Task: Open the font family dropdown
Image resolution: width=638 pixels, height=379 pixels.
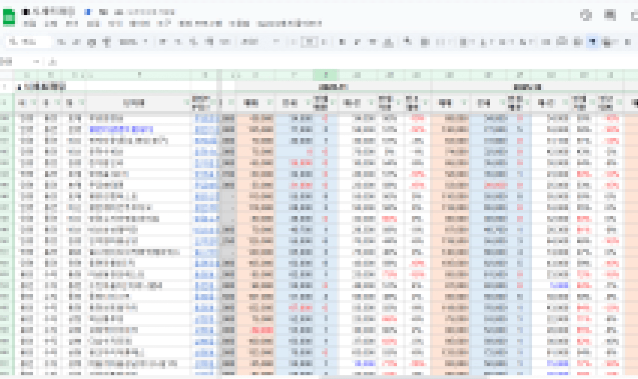Action: tap(261, 42)
